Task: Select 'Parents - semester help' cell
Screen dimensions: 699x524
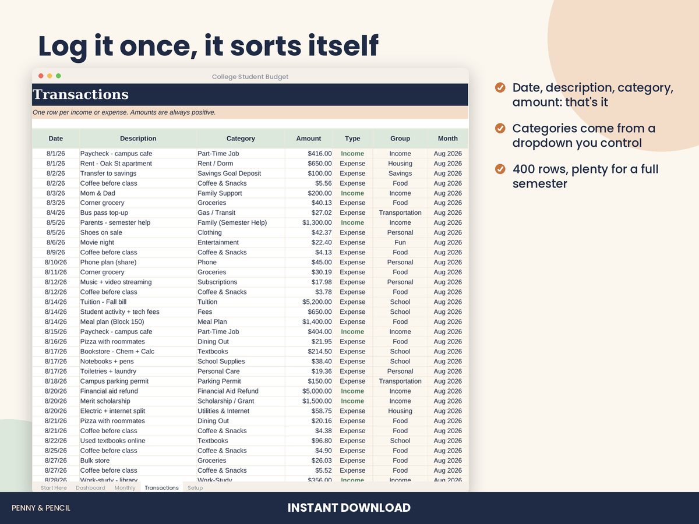Action: pyautogui.click(x=138, y=223)
